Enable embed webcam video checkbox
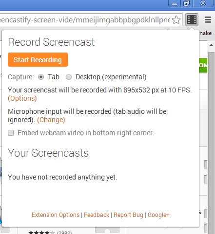Viewport: 215px width, 234px height. pos(11,133)
